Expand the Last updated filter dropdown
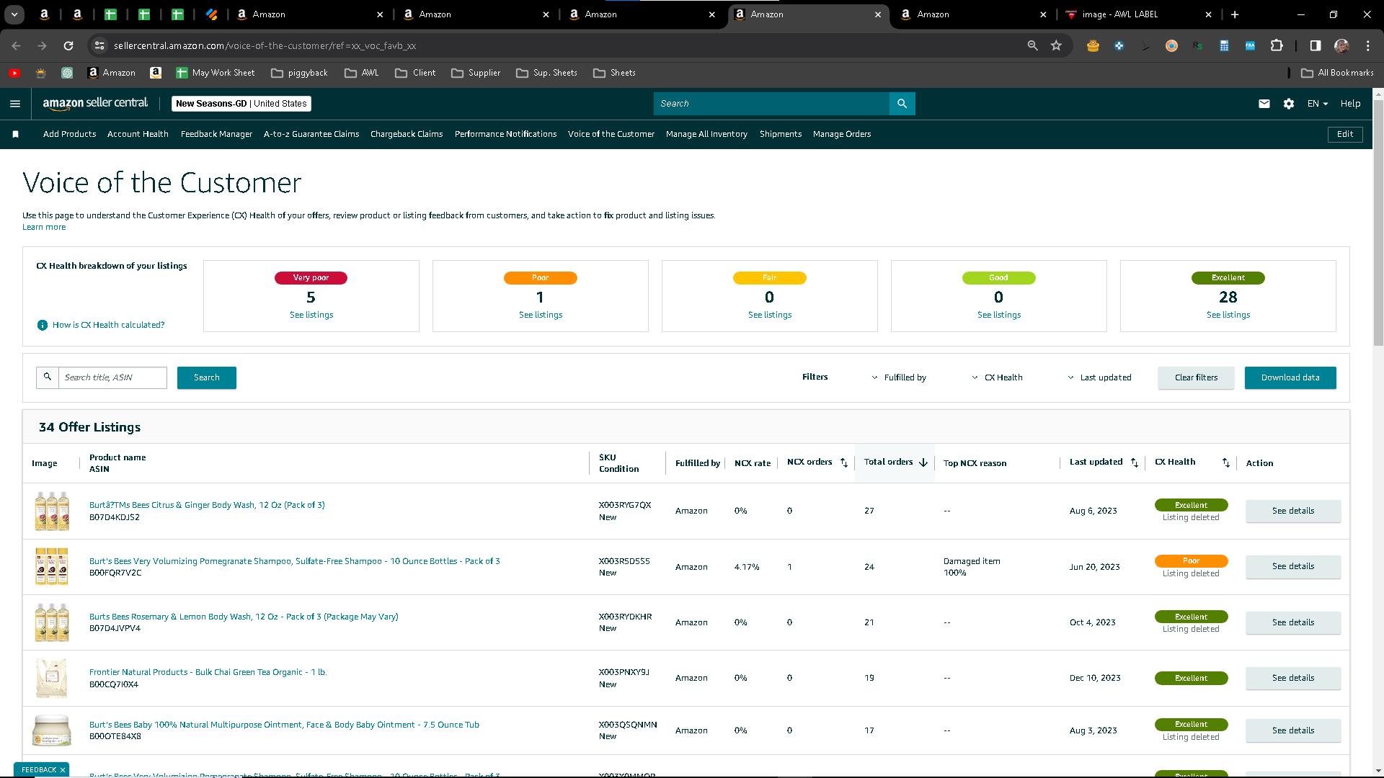The image size is (1384, 778). pos(1099,377)
